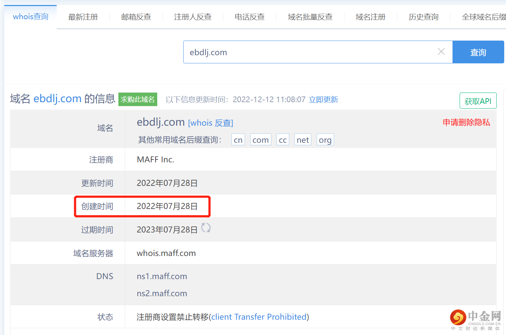Query the cc suffix for ebdlj
Image resolution: width=506 pixels, height=335 pixels.
282,140
